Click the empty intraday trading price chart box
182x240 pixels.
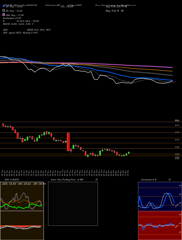(x=73, y=204)
